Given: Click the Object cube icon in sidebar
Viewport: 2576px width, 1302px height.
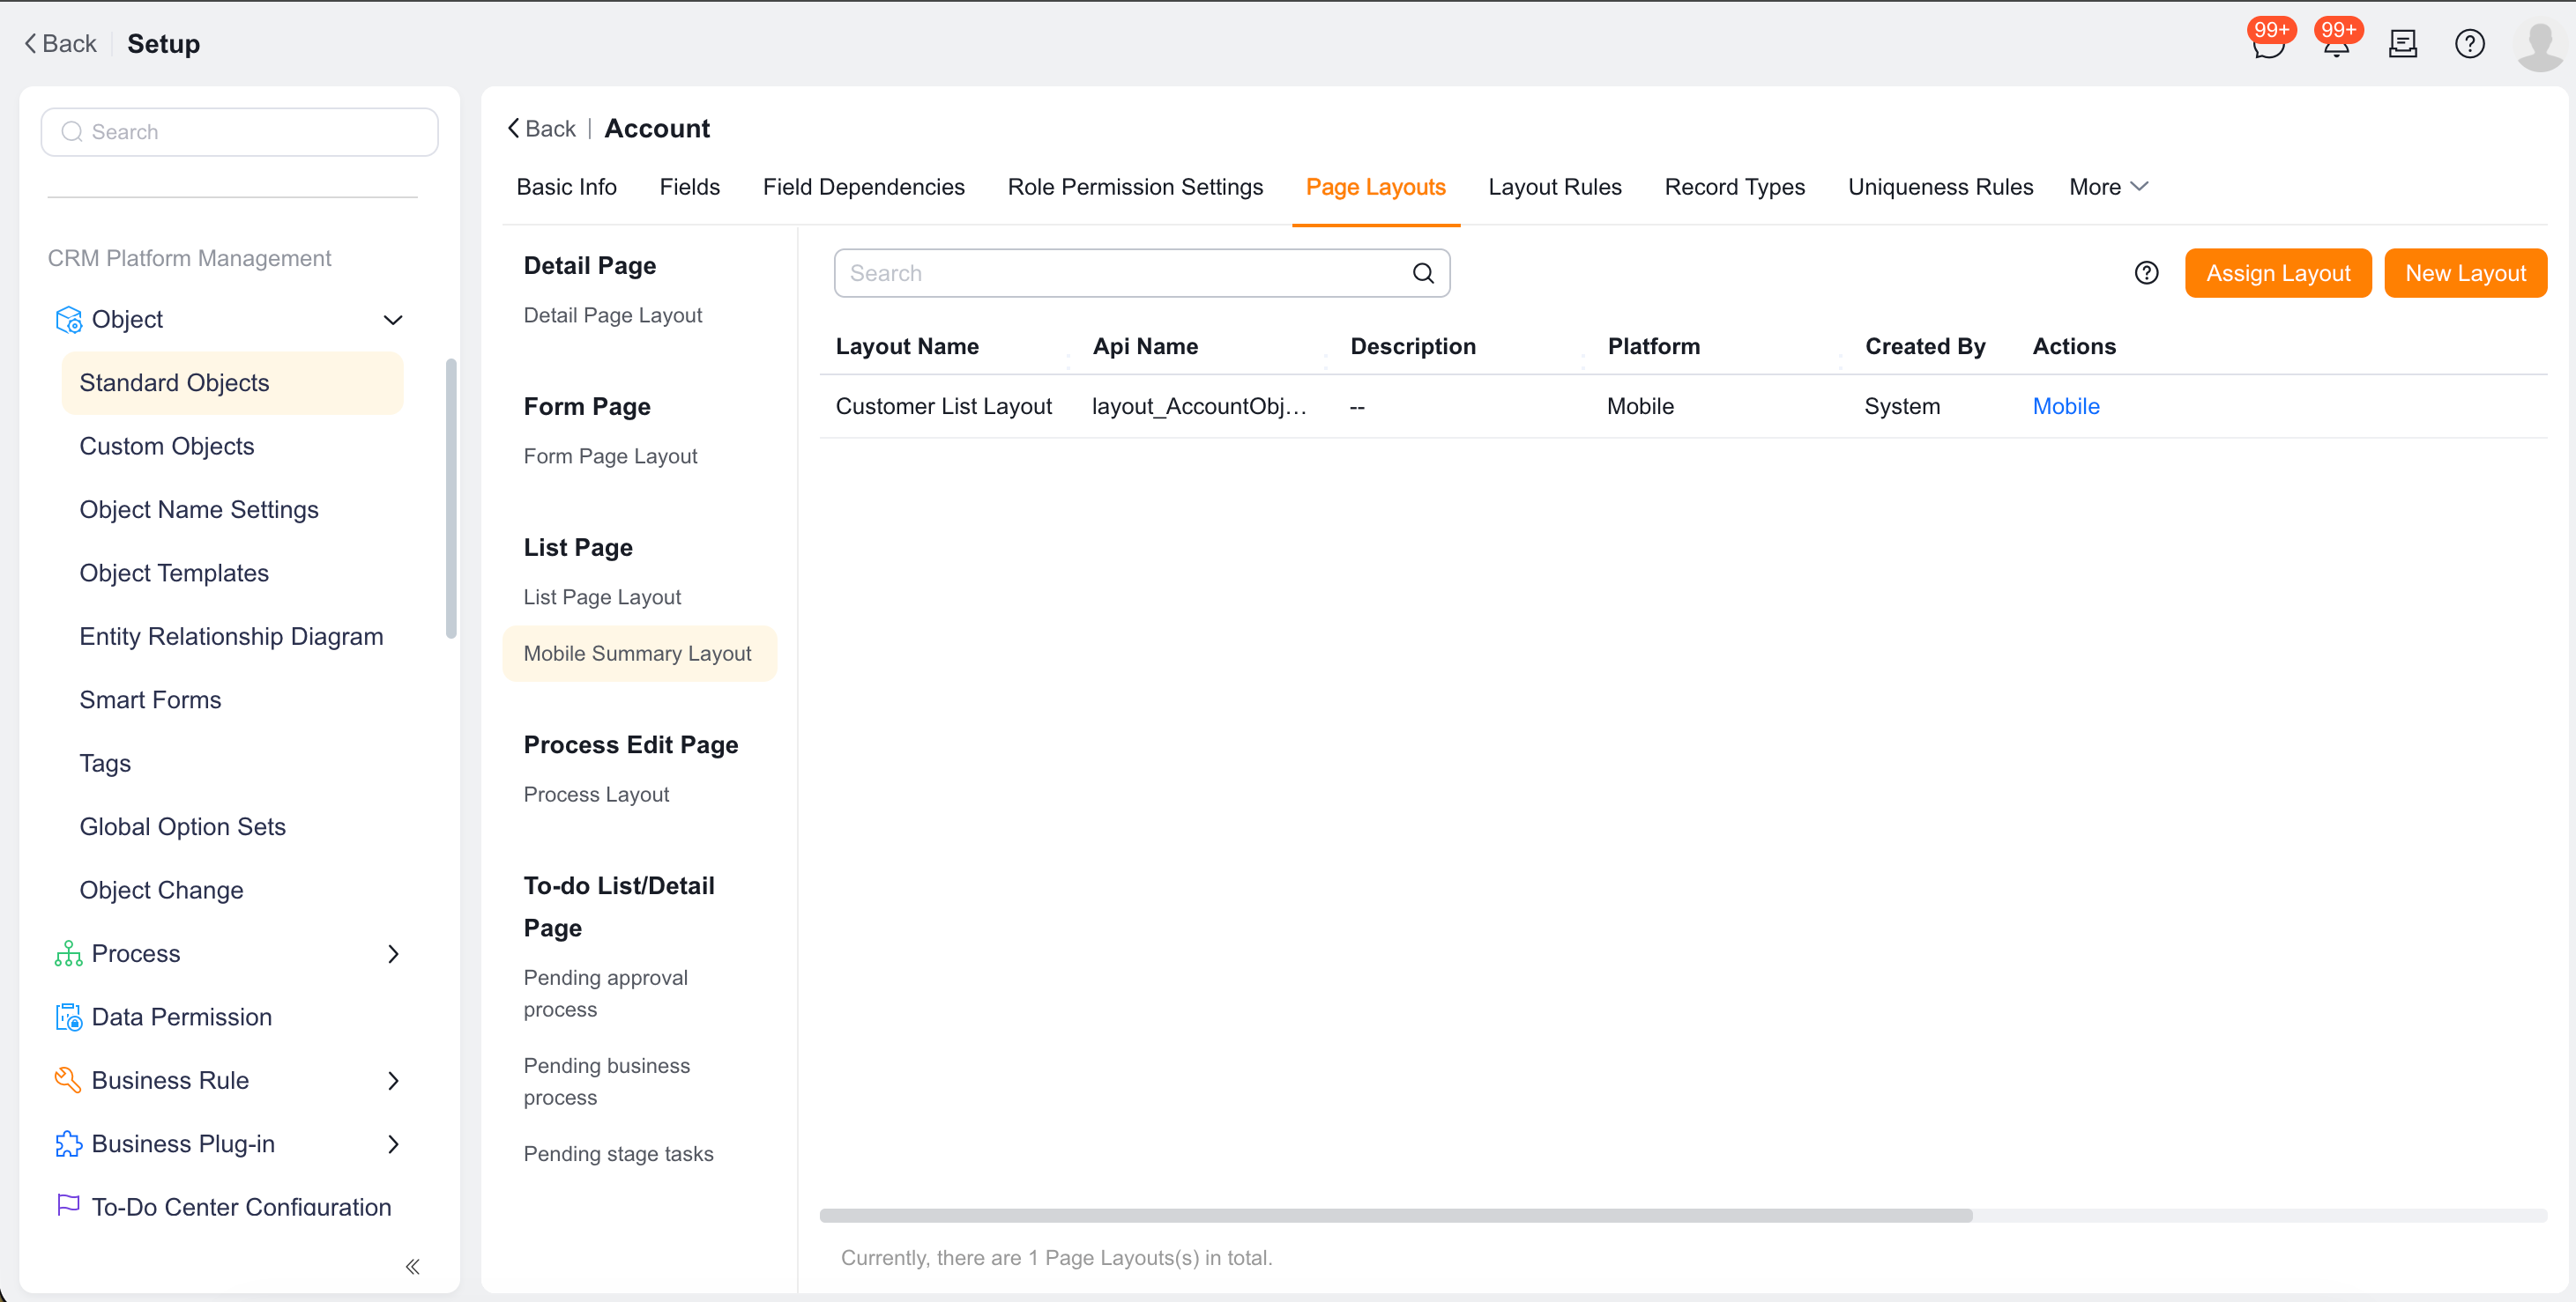Looking at the screenshot, I should [x=68, y=320].
